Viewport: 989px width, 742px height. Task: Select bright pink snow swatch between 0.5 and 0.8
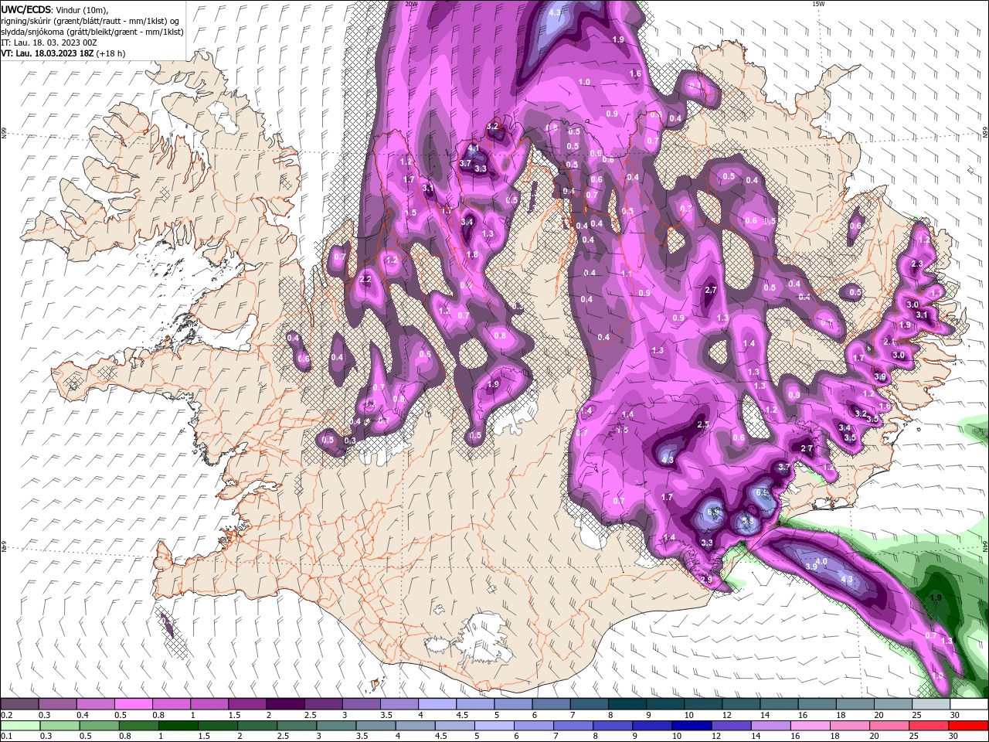coord(133,704)
